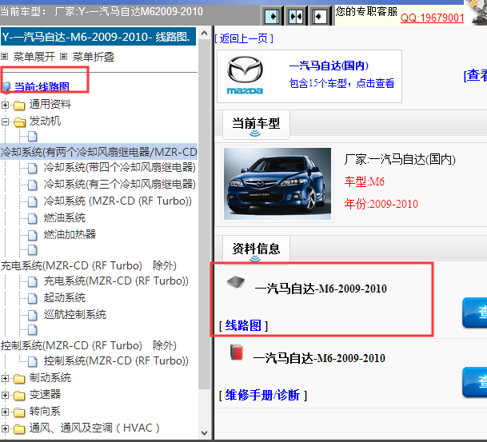Open the 维修手册/诊断 link
Image resolution: width=487 pixels, height=442 pixels.
pyautogui.click(x=263, y=395)
